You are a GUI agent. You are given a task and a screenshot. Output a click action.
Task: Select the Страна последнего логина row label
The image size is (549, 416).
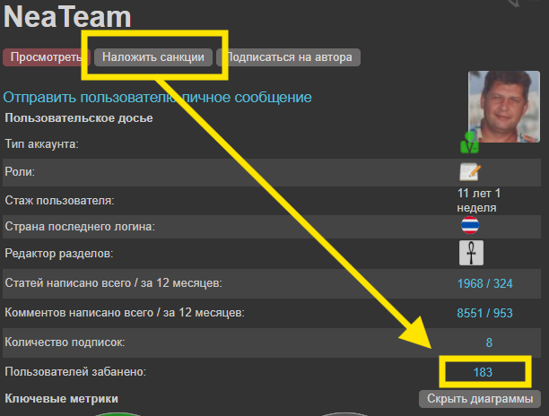[x=79, y=228]
